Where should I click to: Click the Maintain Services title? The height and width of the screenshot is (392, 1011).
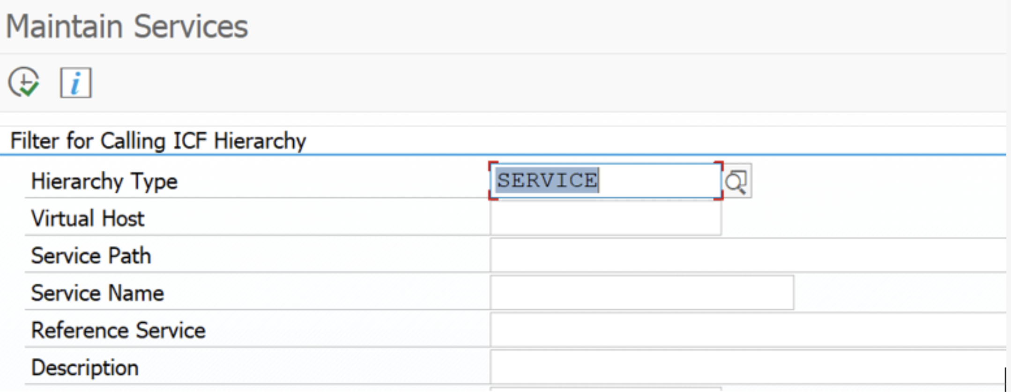pos(126,27)
